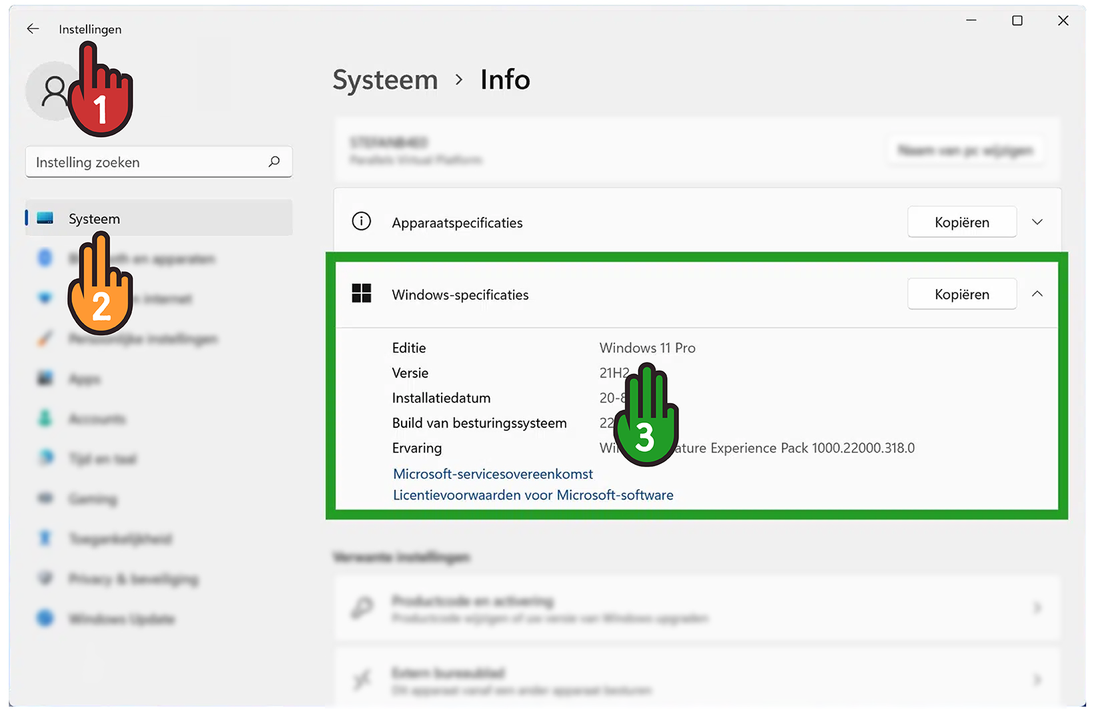Click the Systeem monitor icon in sidebar
This screenshot has width=1094, height=714.
click(45, 218)
